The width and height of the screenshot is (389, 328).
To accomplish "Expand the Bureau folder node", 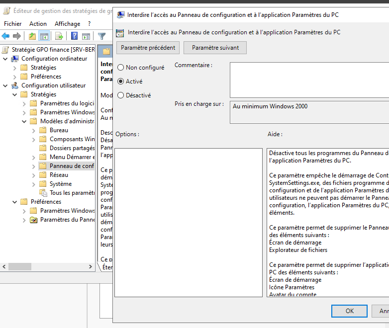I will pos(33,130).
